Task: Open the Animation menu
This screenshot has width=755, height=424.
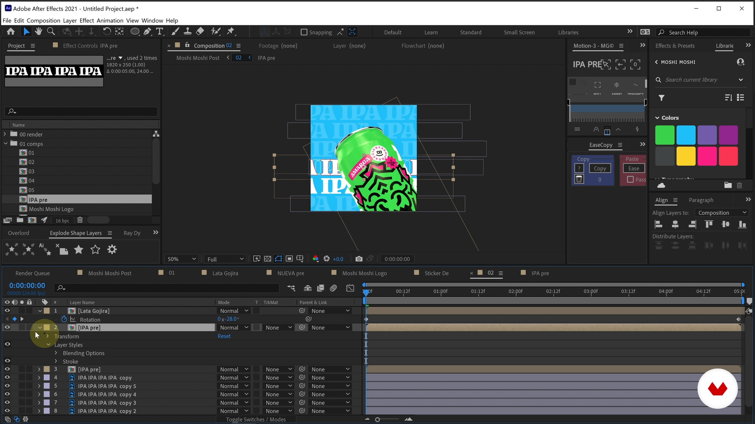Action: coord(110,20)
